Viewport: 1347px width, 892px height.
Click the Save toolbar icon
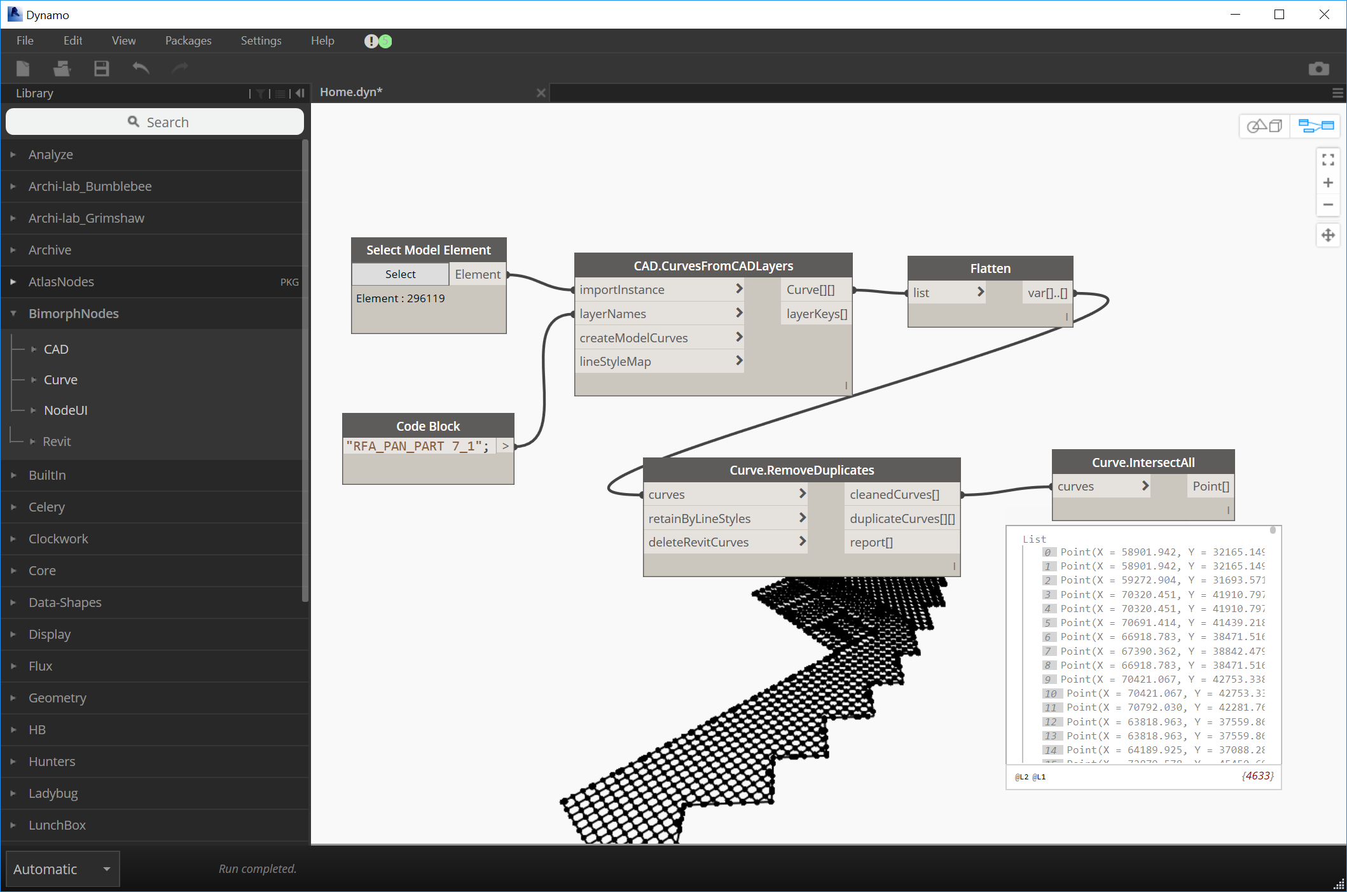(101, 68)
